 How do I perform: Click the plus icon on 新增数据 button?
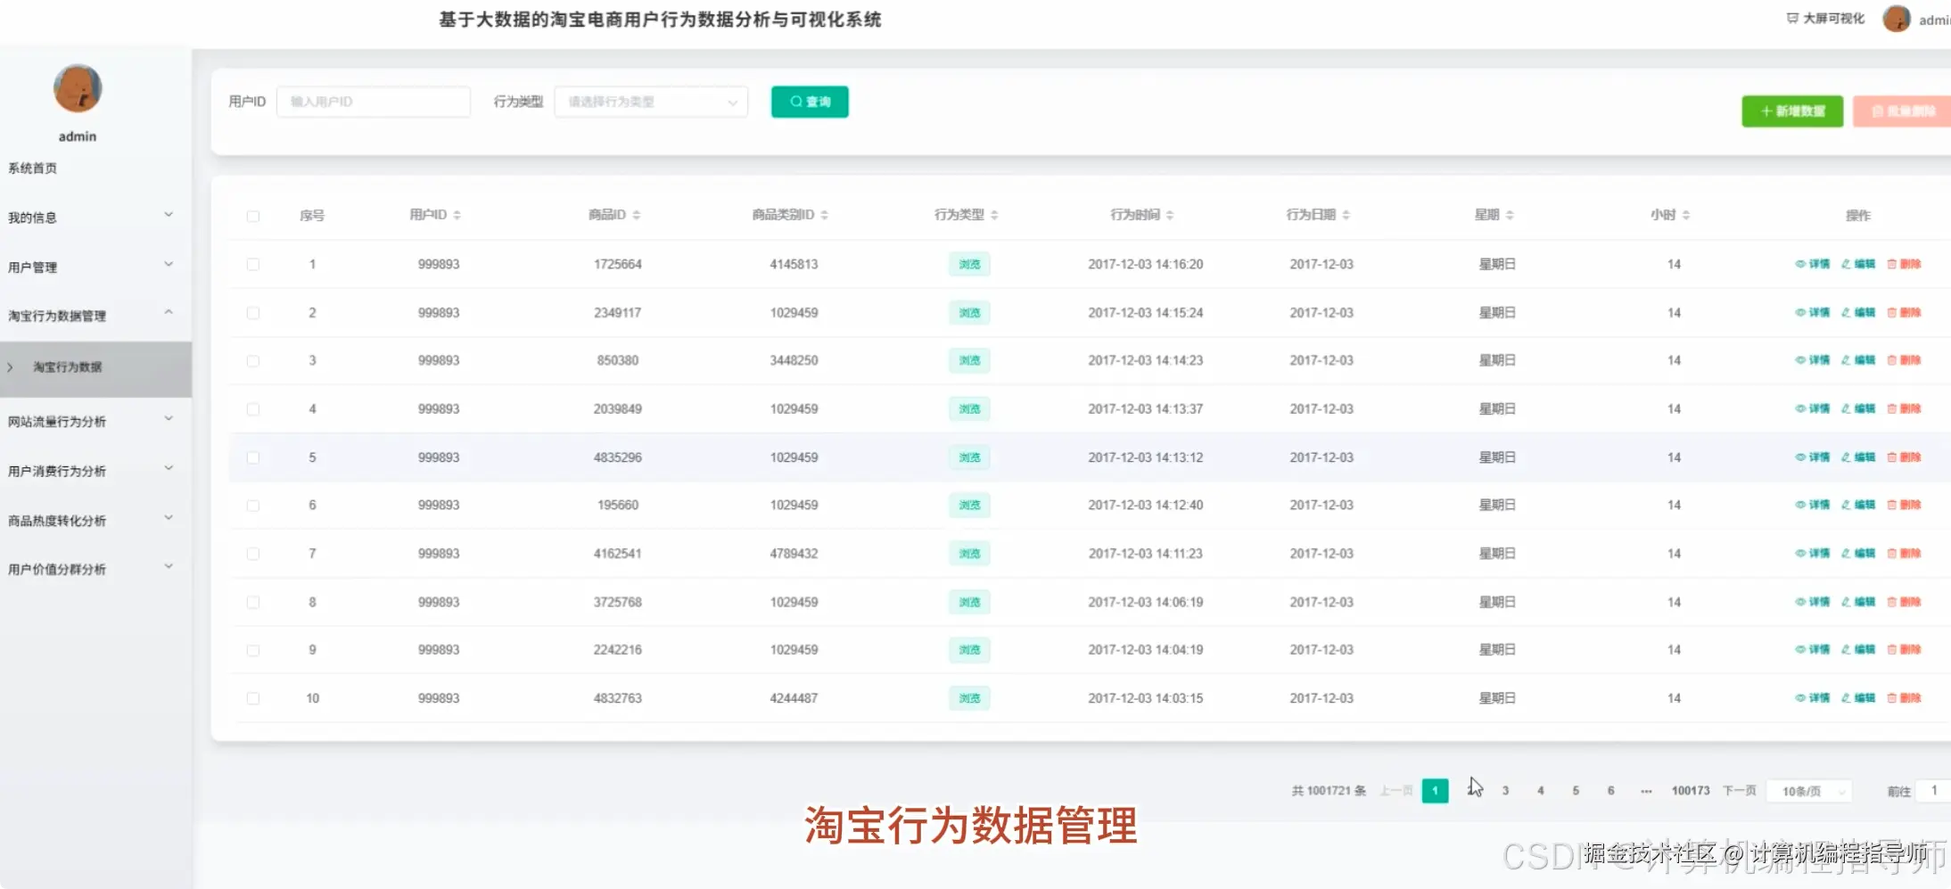point(1767,111)
